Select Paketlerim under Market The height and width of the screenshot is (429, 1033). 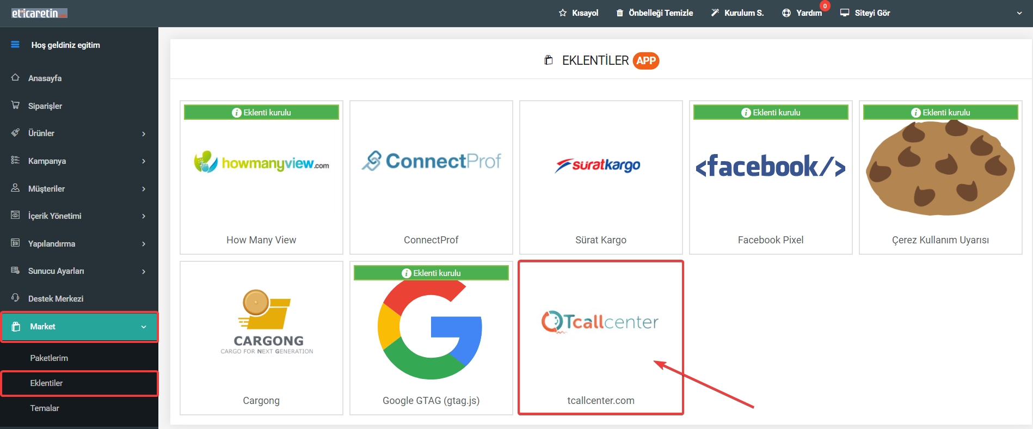click(49, 358)
